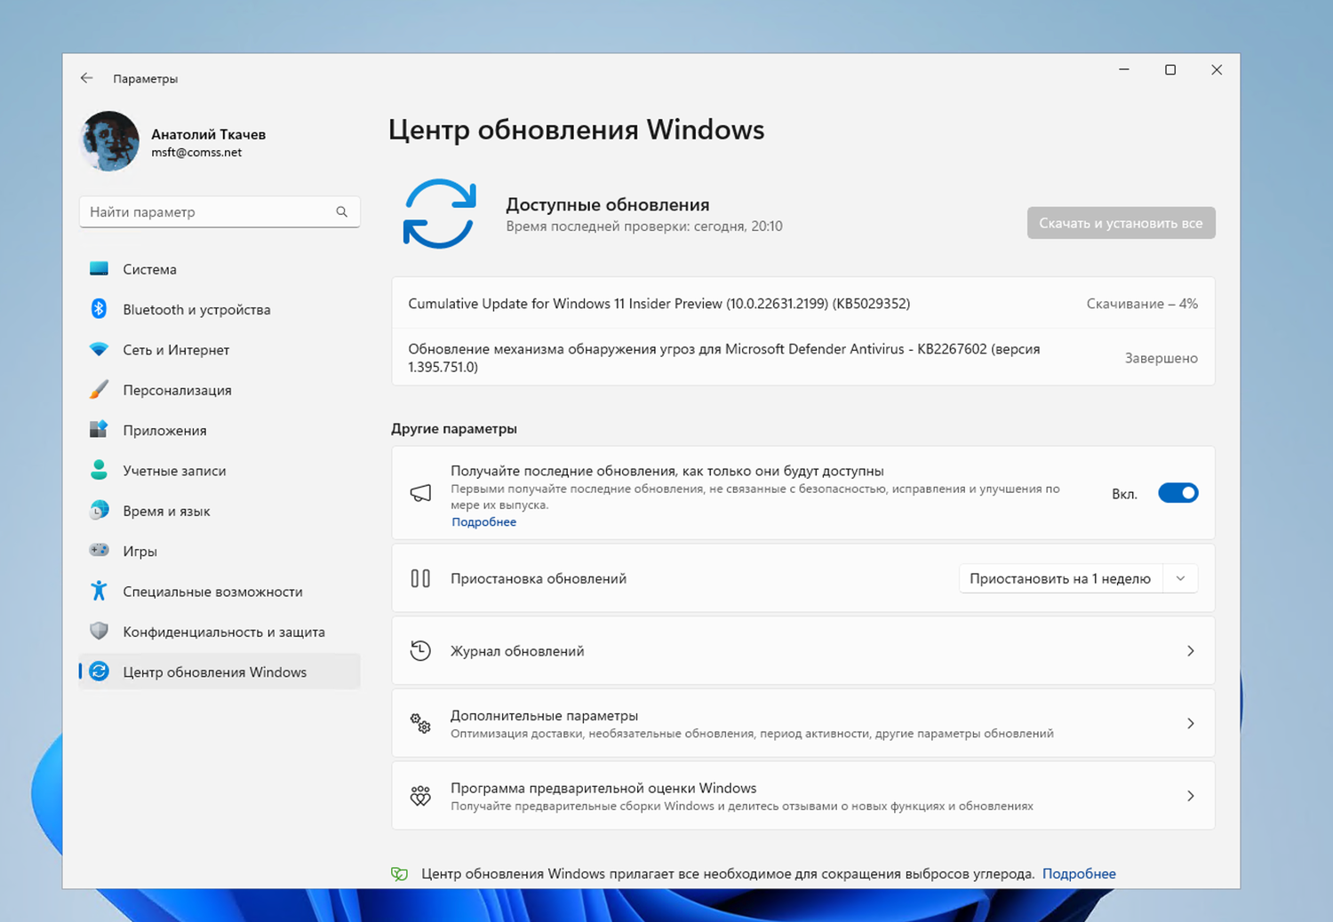Click the paintbrush Персонализация icon
This screenshot has width=1333, height=922.
tap(99, 389)
